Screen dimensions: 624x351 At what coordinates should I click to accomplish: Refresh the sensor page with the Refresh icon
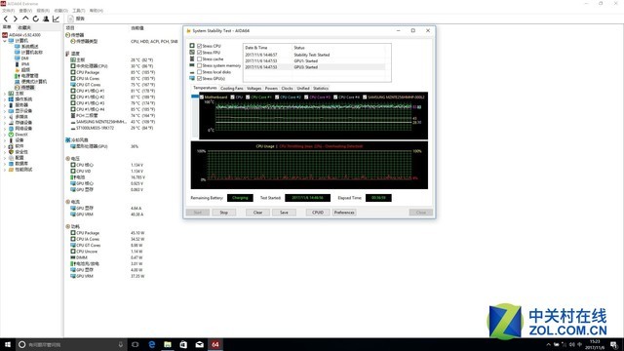point(36,19)
